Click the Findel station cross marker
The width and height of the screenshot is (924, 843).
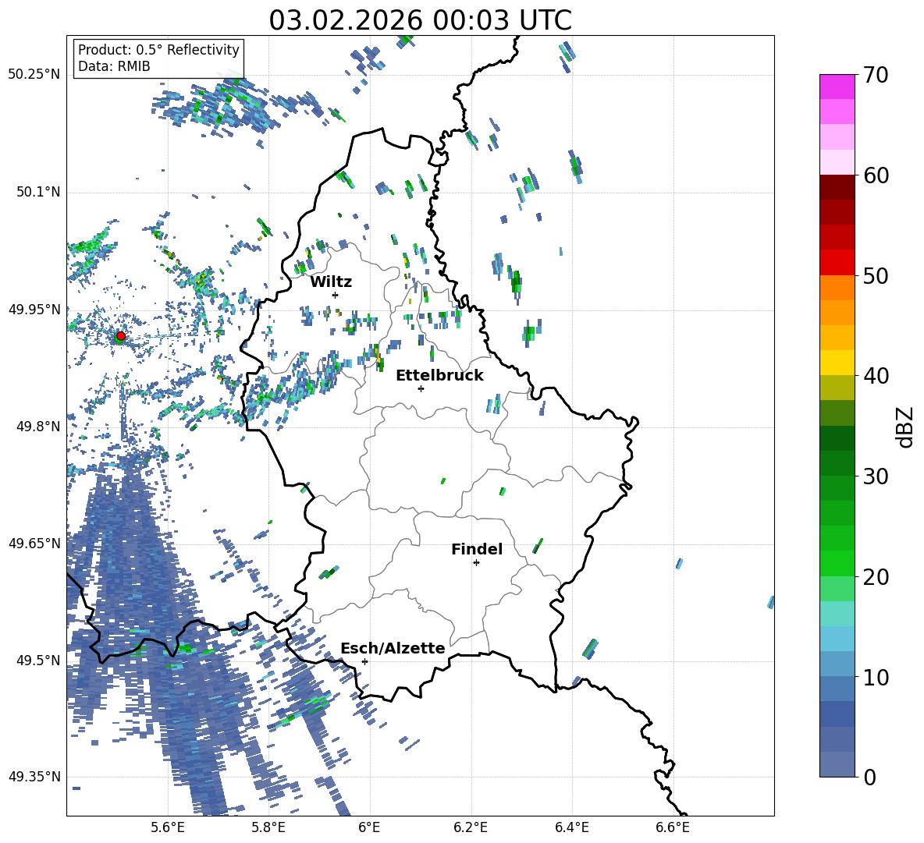(x=476, y=563)
